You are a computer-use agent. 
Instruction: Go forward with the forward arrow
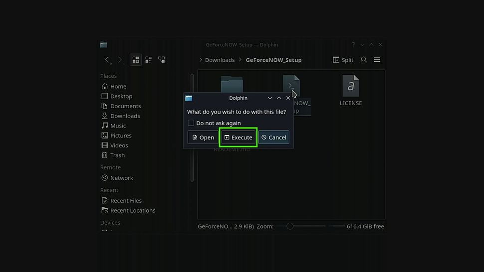coord(120,60)
